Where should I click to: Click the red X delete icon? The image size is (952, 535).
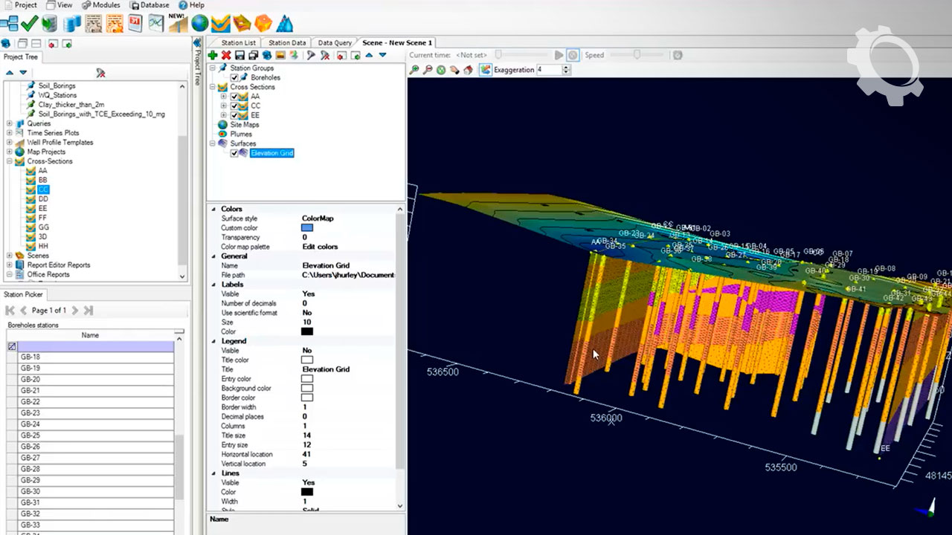click(226, 56)
